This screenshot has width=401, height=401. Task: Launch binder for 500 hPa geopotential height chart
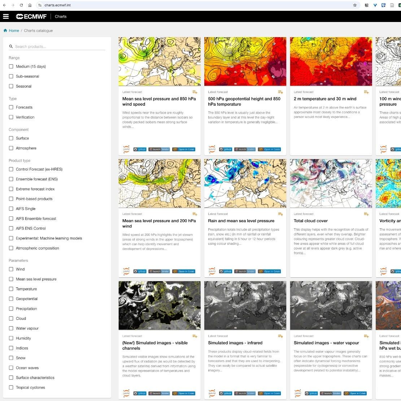click(245, 149)
